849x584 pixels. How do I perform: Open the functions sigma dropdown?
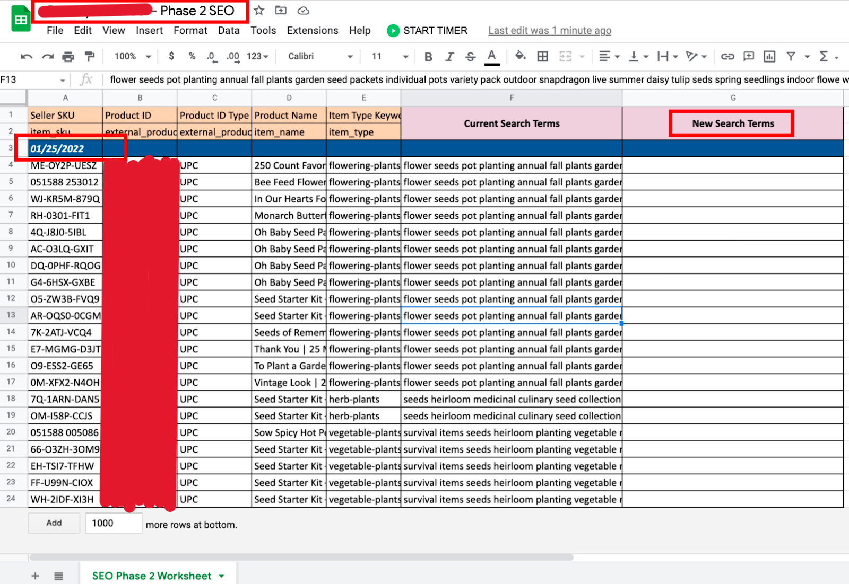tap(828, 56)
